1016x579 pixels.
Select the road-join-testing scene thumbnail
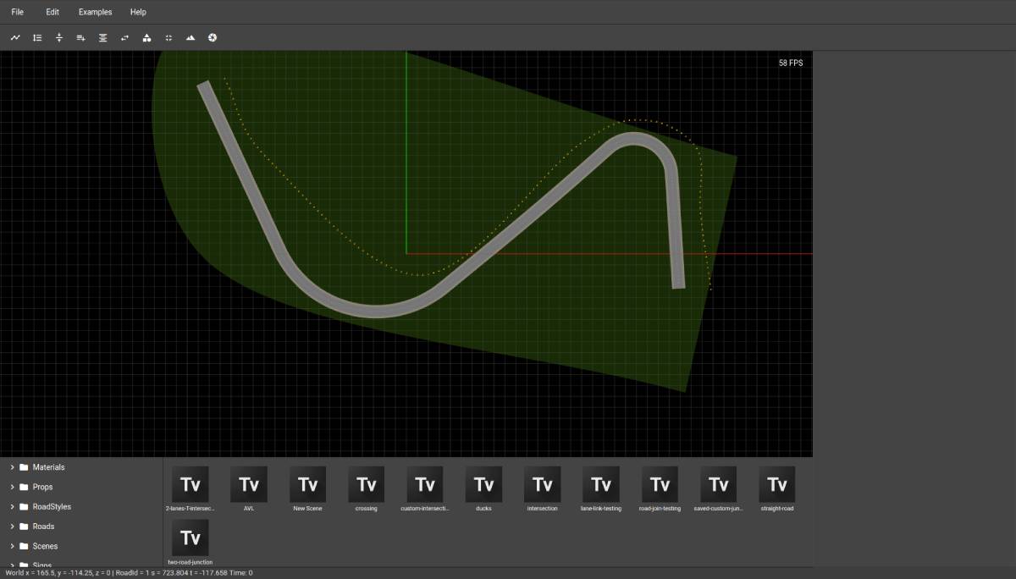click(660, 484)
